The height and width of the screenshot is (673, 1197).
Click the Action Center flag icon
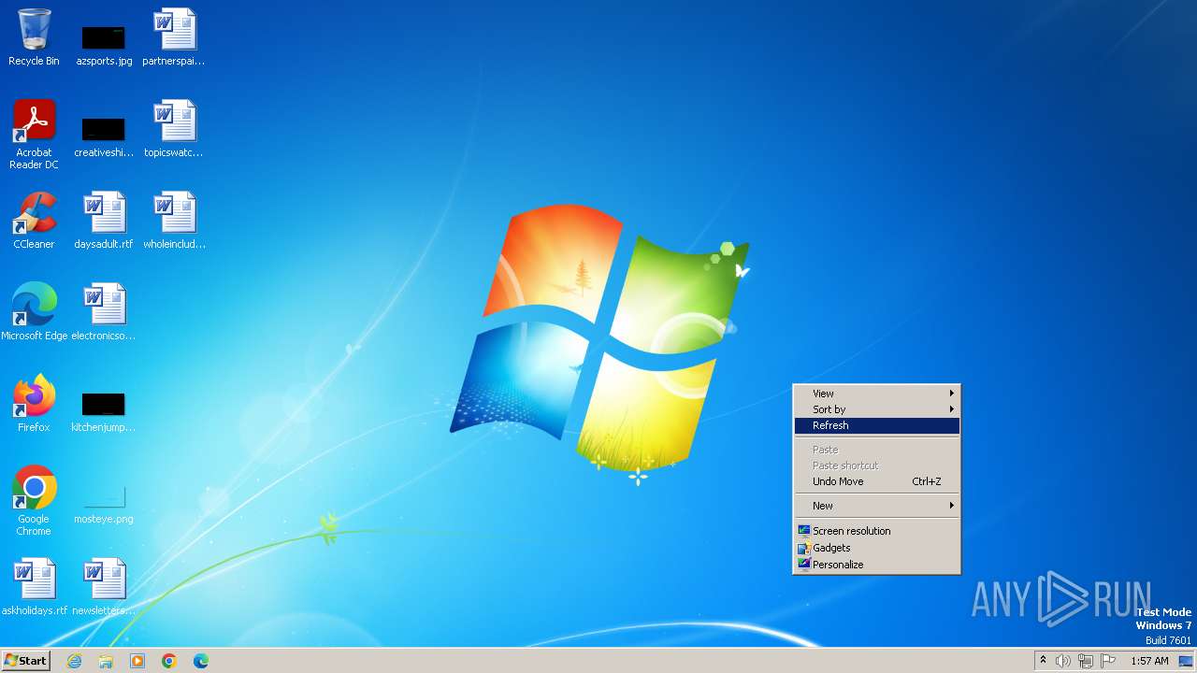(x=1108, y=661)
